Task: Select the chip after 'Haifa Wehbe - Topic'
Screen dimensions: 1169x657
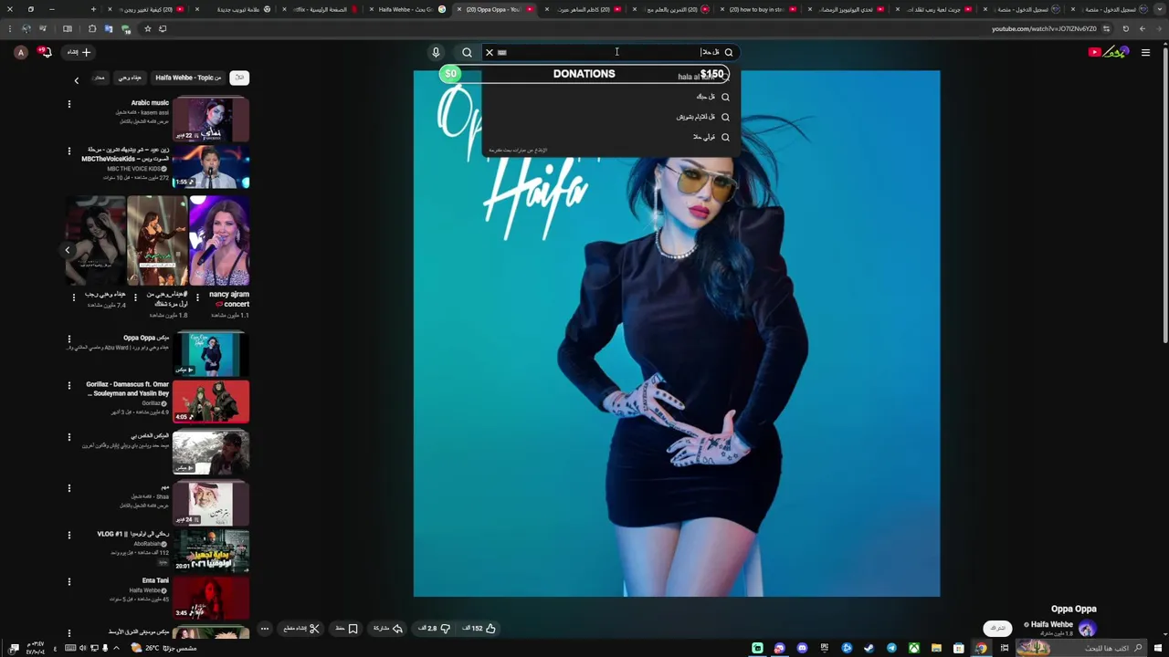Action: coord(130,78)
